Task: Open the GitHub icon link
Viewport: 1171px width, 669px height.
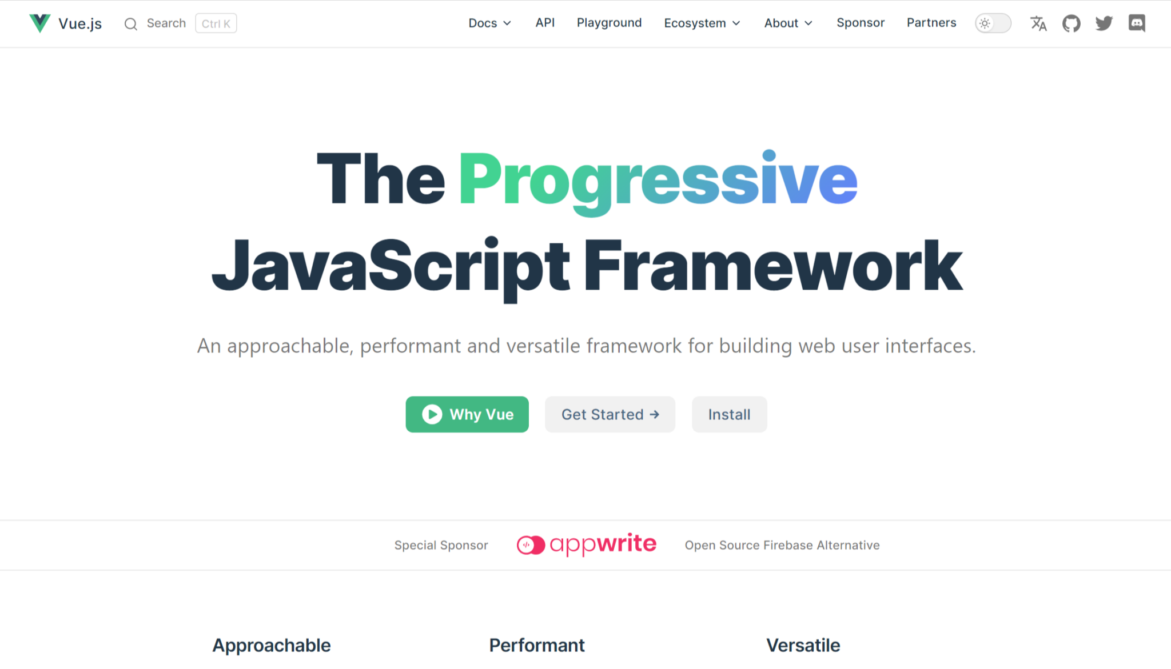Action: coord(1071,23)
